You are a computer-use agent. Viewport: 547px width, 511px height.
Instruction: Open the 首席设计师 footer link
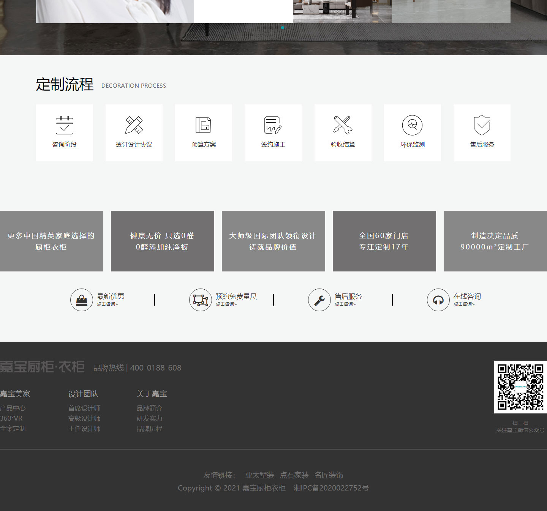84,408
